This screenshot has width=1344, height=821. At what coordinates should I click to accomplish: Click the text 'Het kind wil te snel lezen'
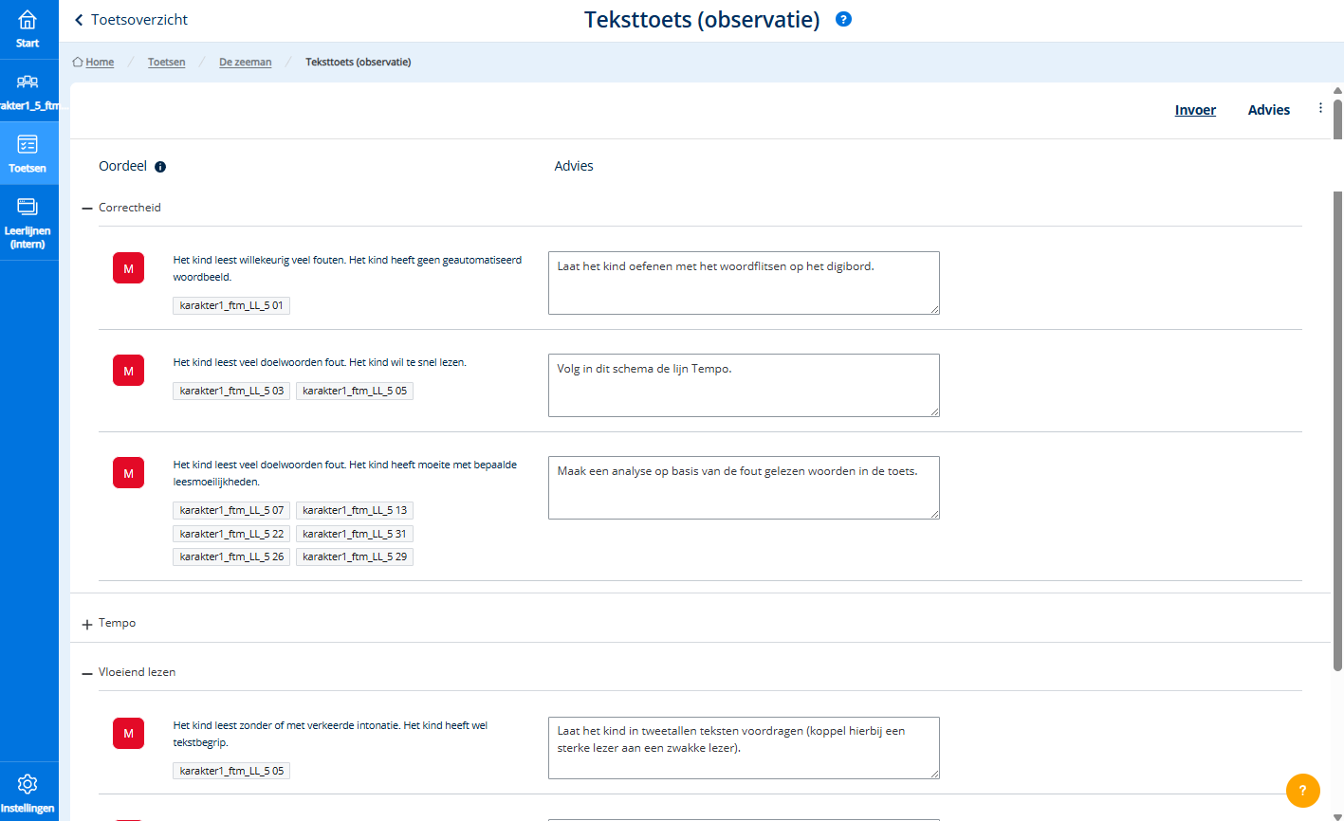(x=408, y=362)
